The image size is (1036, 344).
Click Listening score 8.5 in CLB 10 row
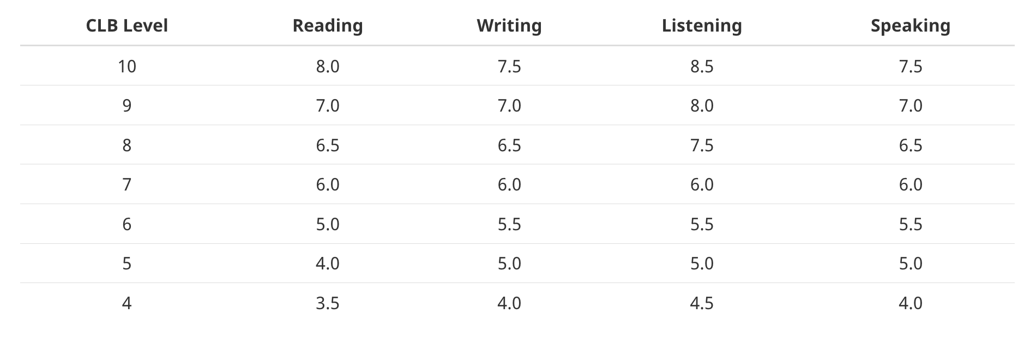tap(702, 66)
